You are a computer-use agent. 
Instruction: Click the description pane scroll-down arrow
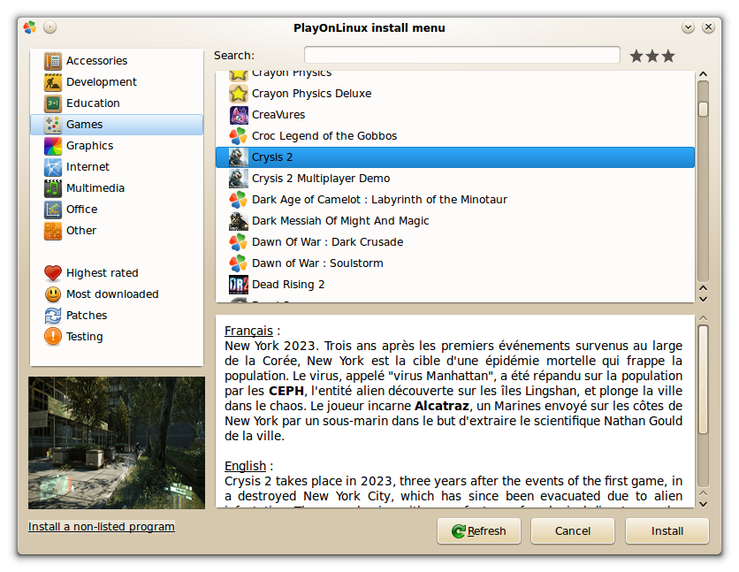(703, 504)
